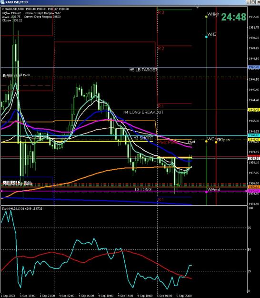The image size is (260, 298).
Task: Maximize the XAUUSD,M30 chart window
Action: [x=253, y=2]
